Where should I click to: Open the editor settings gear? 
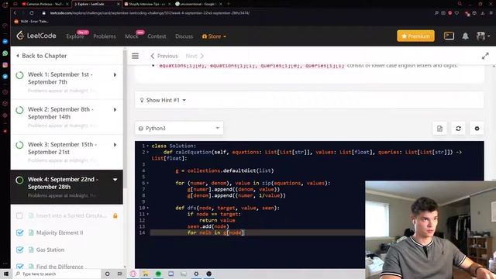pos(477,129)
